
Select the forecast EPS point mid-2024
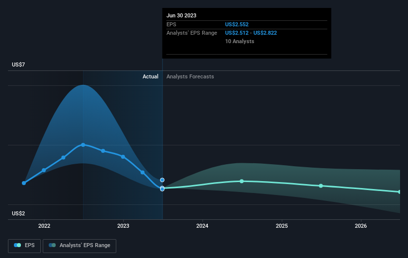pyautogui.click(x=242, y=181)
